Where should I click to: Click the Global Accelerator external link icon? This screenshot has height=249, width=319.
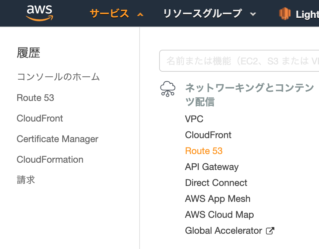pyautogui.click(x=270, y=230)
